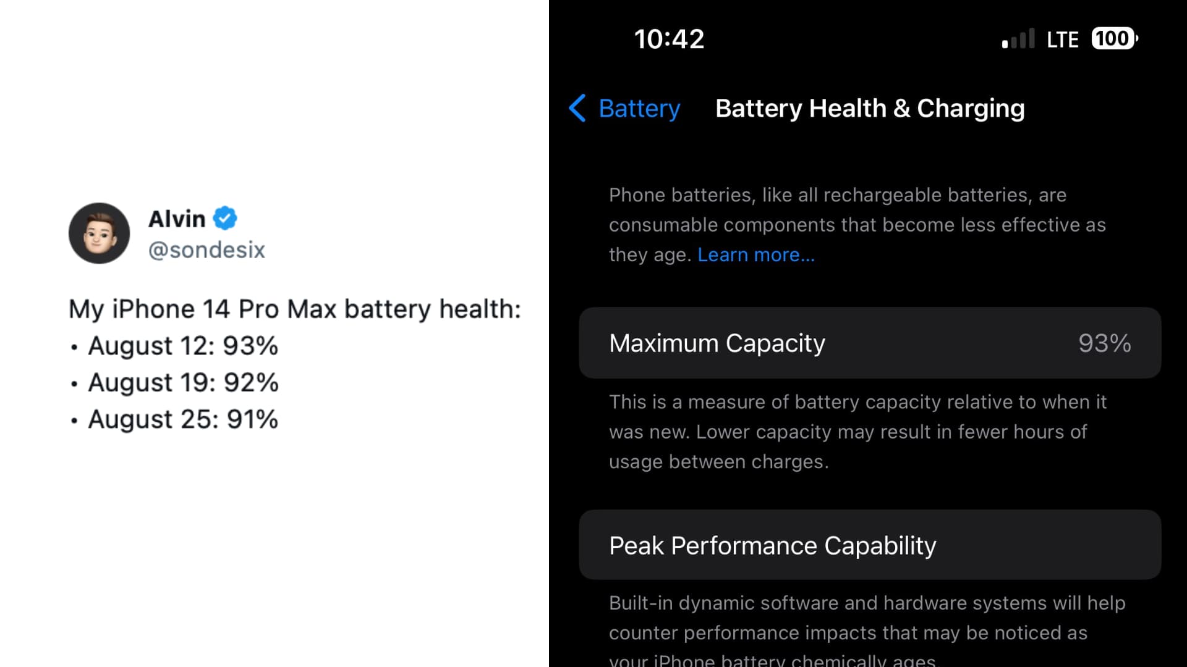Image resolution: width=1187 pixels, height=667 pixels.
Task: Tap the capacity description text below 93%
Action: 857,431
